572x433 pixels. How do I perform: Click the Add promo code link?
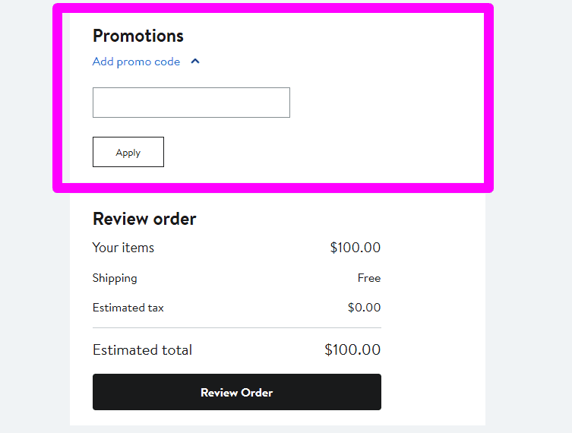pos(136,62)
